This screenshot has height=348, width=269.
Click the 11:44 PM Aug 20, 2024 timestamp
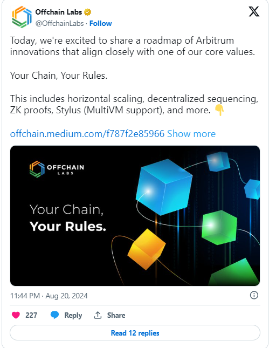click(49, 296)
